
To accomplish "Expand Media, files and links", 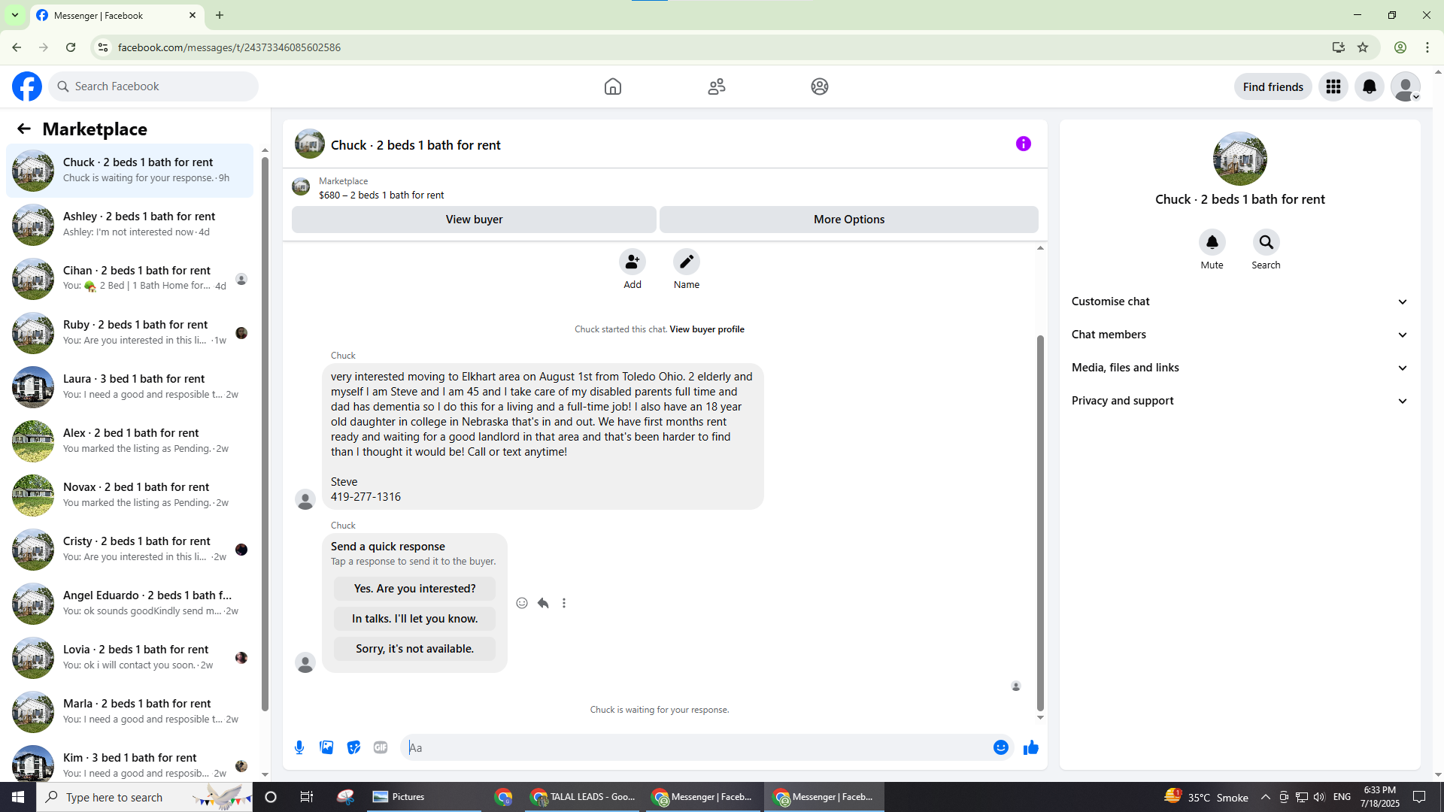I will point(1239,368).
